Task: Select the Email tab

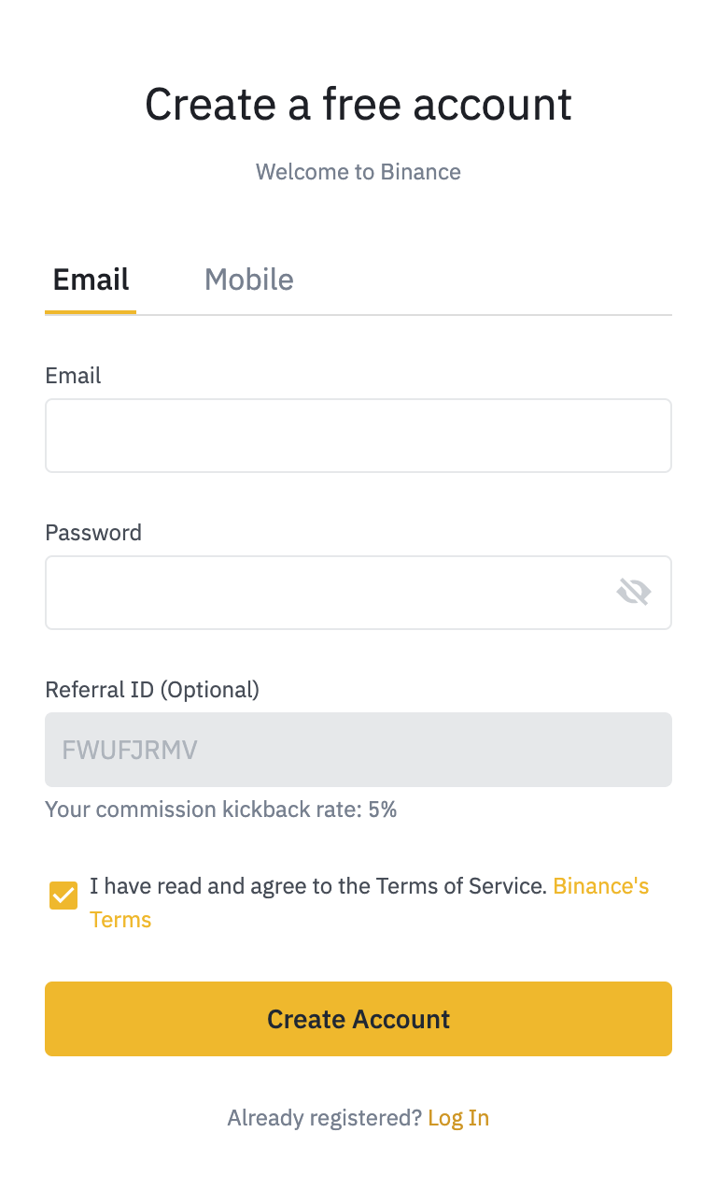Action: [x=91, y=279]
